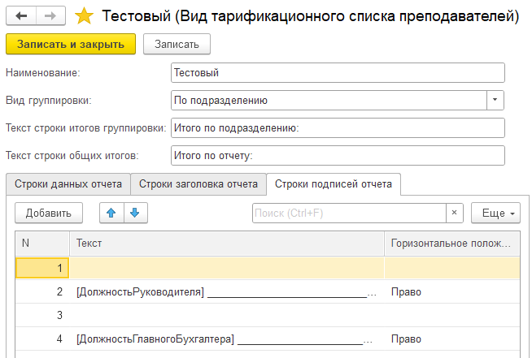This screenshot has width=532, height=358.
Task: Open the Еще menu
Action: [x=495, y=214]
